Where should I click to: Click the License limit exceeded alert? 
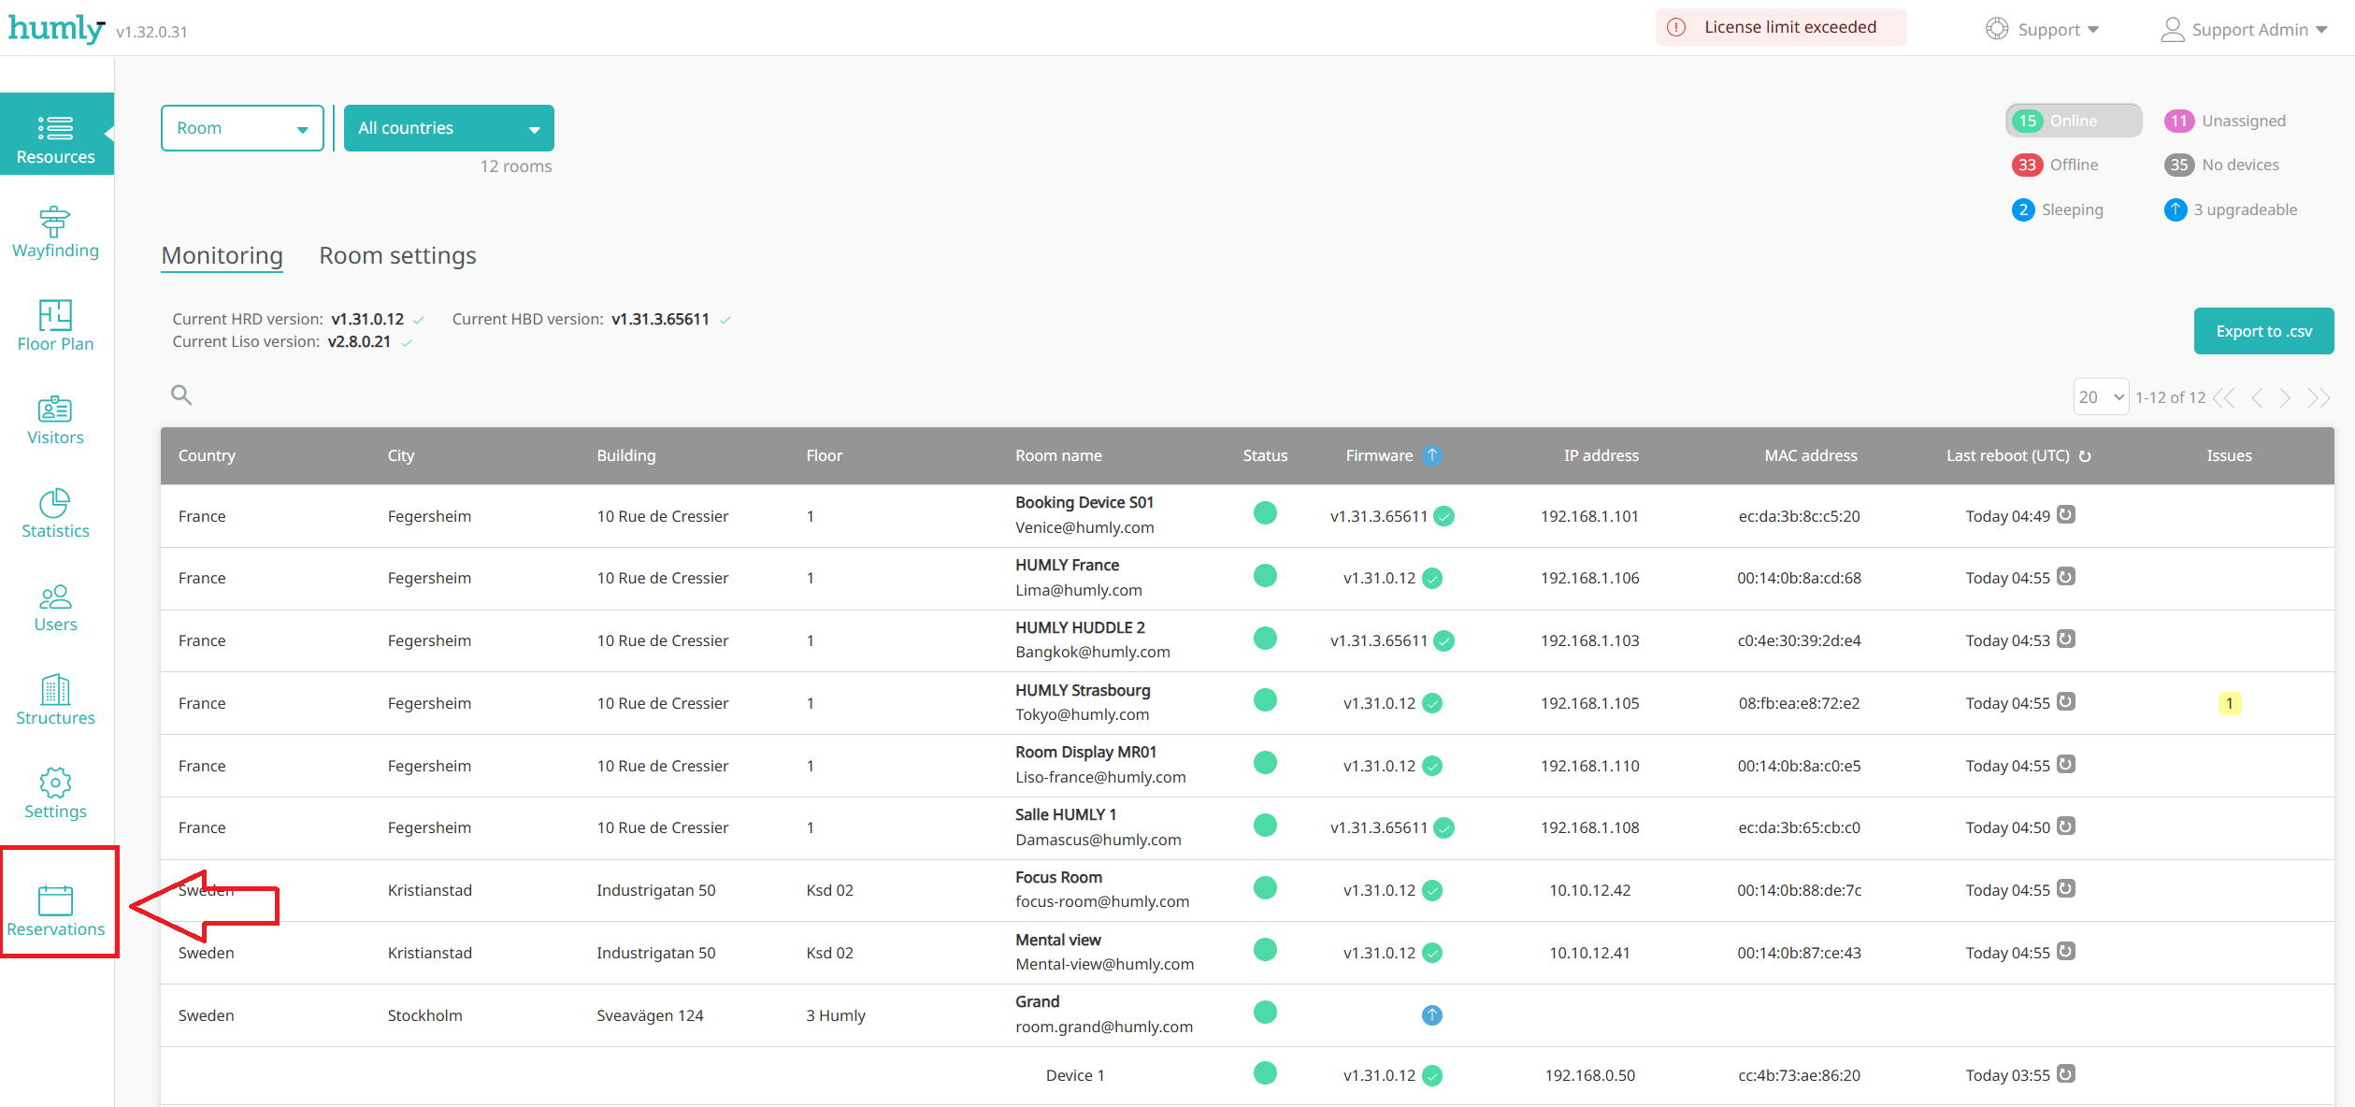(1779, 27)
